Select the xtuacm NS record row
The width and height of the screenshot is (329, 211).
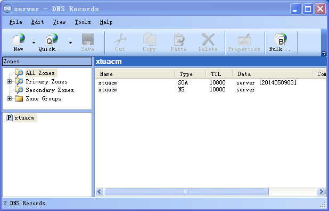pos(210,90)
